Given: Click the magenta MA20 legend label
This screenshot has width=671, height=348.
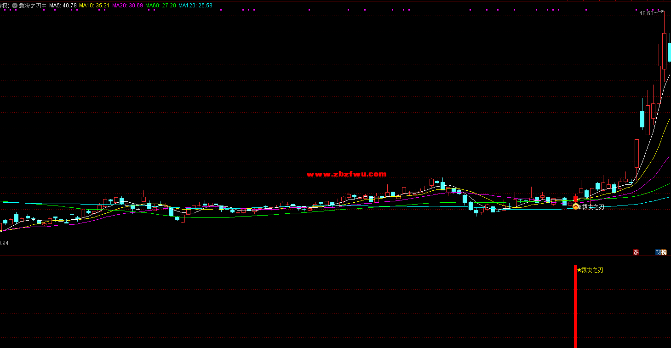Looking at the screenshot, I should [127, 6].
